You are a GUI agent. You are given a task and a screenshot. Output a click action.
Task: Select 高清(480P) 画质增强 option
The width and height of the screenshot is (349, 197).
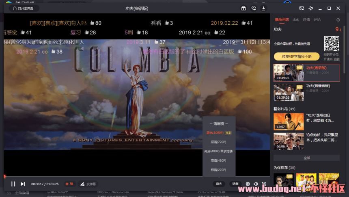[219, 151]
